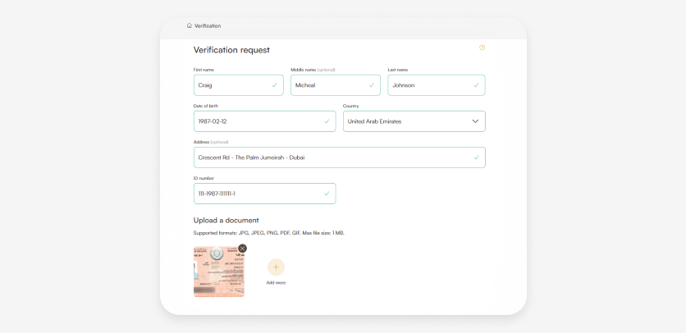
Task: Click the home icon in breadcrumb
Action: (x=190, y=25)
